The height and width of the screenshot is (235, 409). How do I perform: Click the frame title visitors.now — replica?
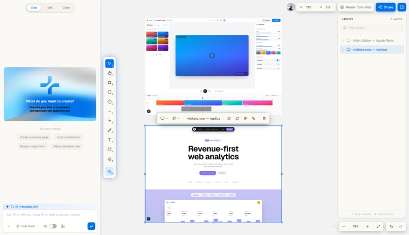click(x=203, y=118)
